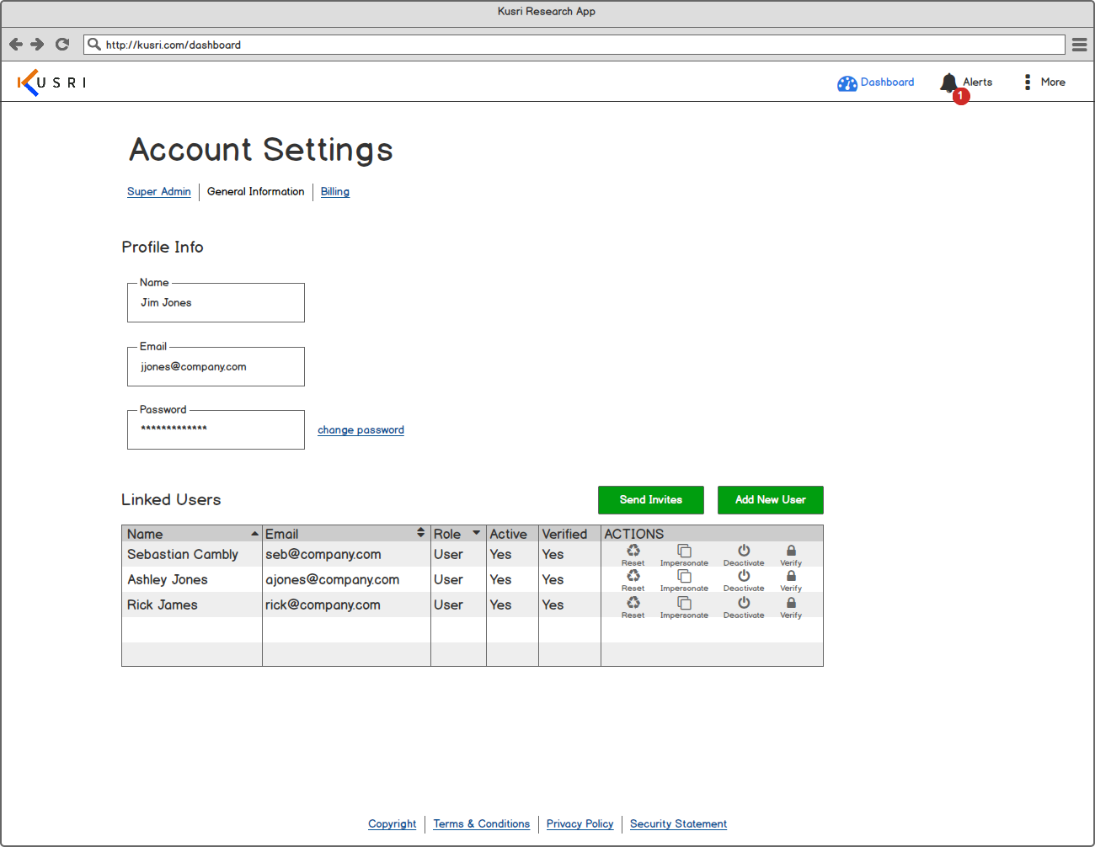Viewport: 1095px width, 847px height.
Task: Verify Rick James with lock icon
Action: click(791, 607)
